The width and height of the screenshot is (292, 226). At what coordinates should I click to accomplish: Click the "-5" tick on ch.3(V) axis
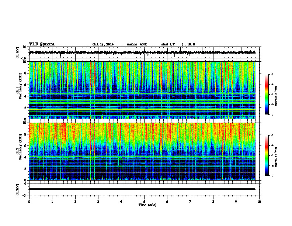[x=25, y=195]
